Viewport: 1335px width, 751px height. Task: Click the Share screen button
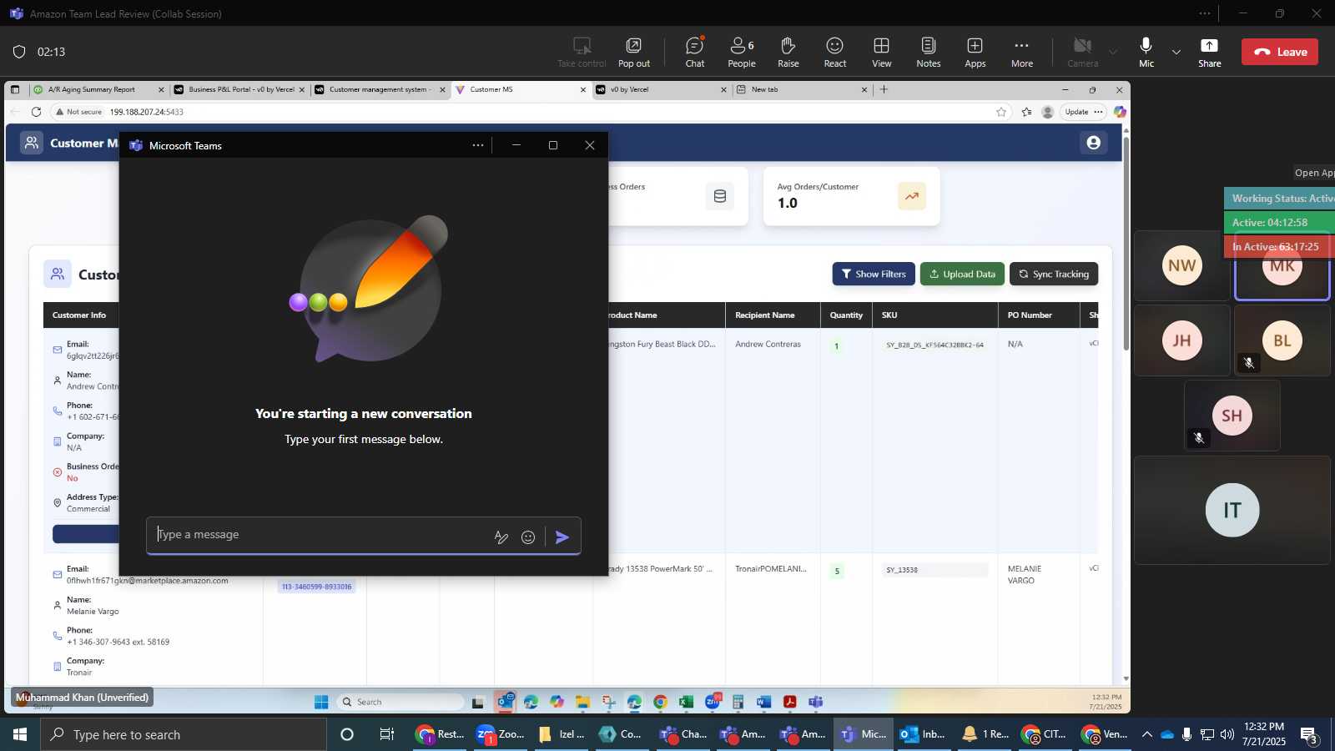pyautogui.click(x=1209, y=52)
